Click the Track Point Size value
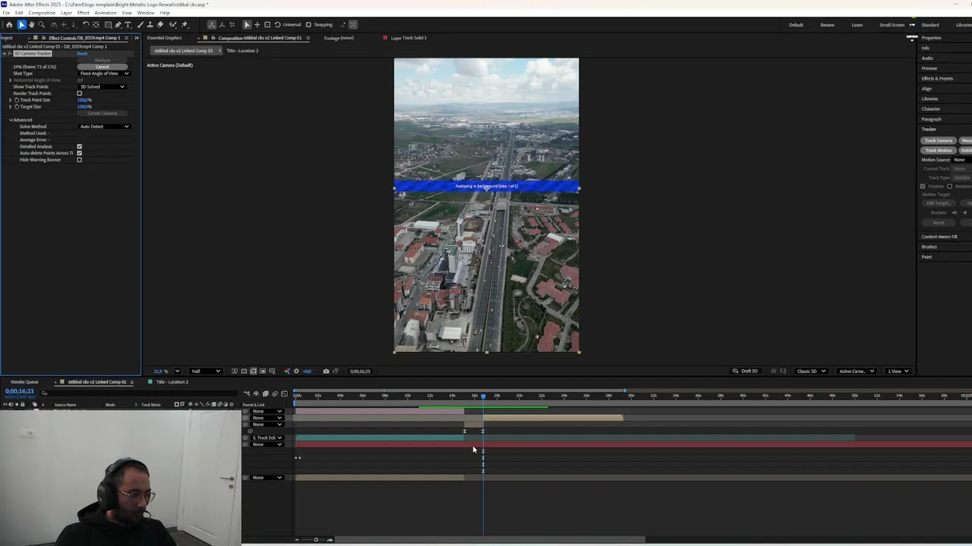This screenshot has height=546, width=972. point(84,100)
